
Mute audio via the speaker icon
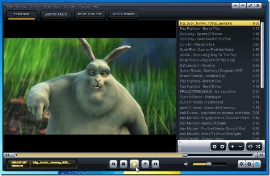click(186, 164)
